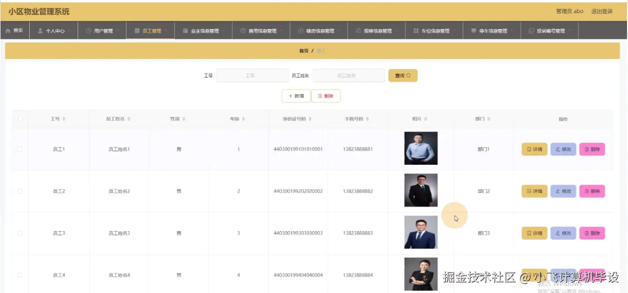Click the clock icon for 用户管理
This screenshot has height=293, width=628.
(88, 31)
